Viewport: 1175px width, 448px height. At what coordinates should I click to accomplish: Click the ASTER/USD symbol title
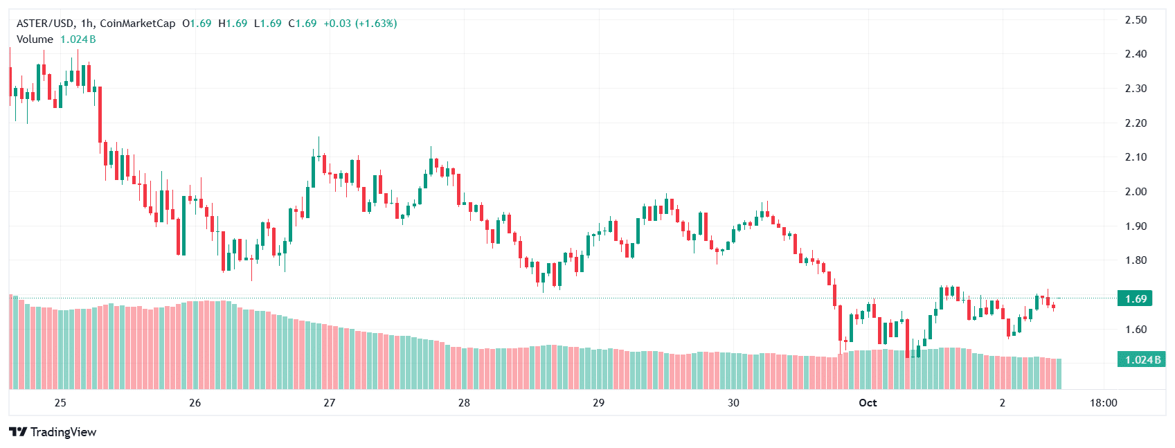point(45,24)
